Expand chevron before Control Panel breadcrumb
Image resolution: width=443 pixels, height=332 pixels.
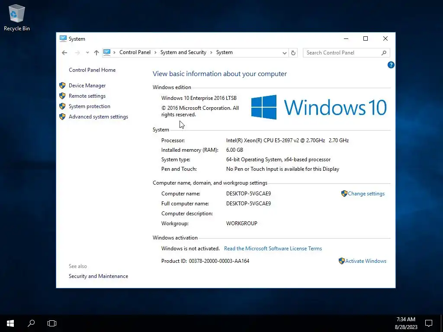[114, 52]
